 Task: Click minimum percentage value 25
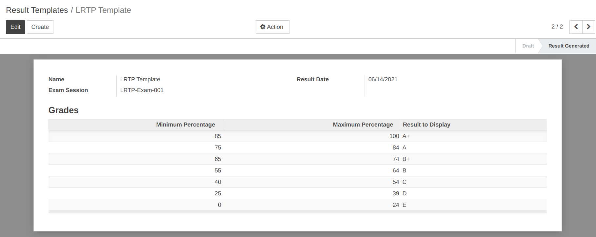pos(218,193)
